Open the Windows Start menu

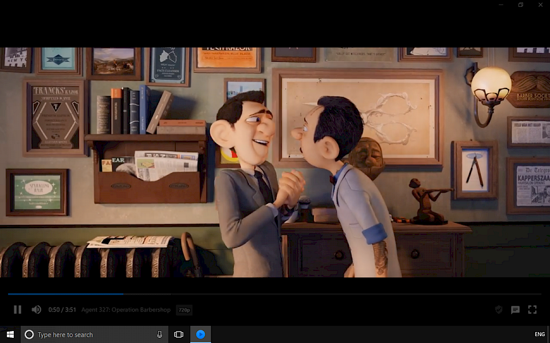click(x=10, y=334)
